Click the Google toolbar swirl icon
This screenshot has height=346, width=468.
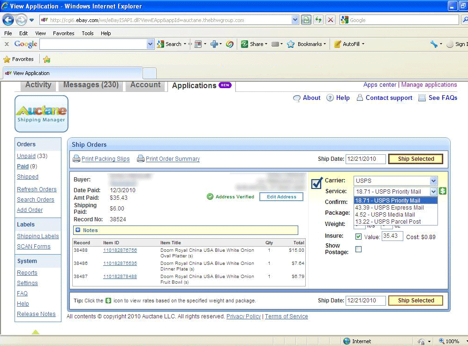pos(229,44)
